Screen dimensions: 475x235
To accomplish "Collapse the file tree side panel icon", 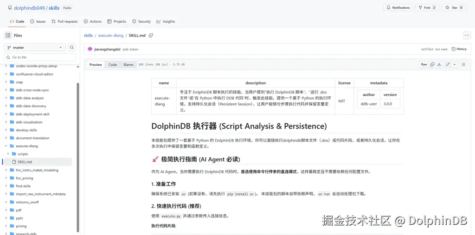I will point(8,35).
